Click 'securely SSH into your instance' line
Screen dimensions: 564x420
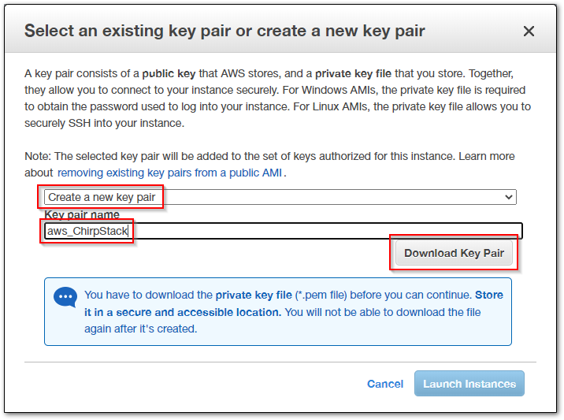coord(104,123)
